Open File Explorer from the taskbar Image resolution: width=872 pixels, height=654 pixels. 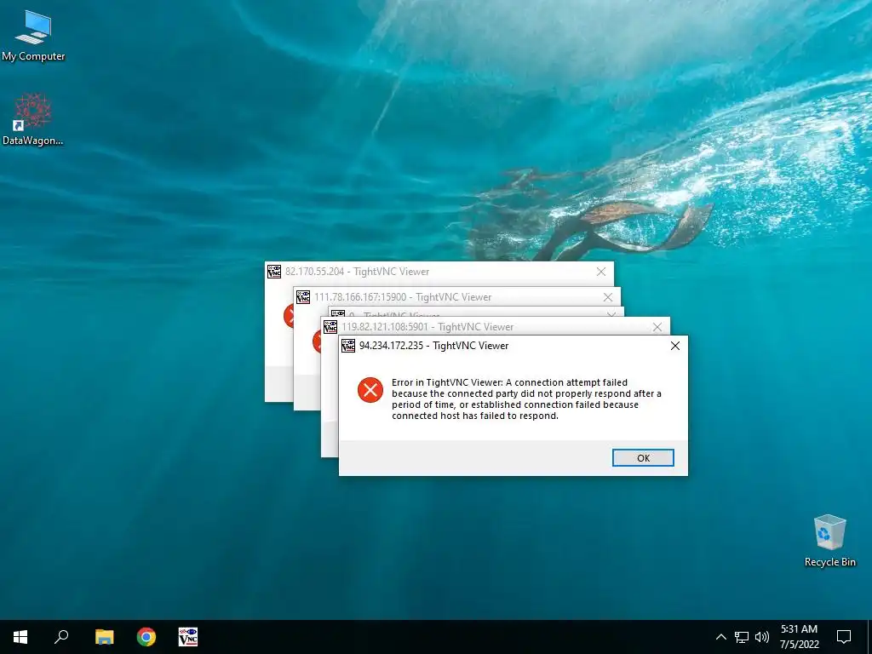[104, 637]
